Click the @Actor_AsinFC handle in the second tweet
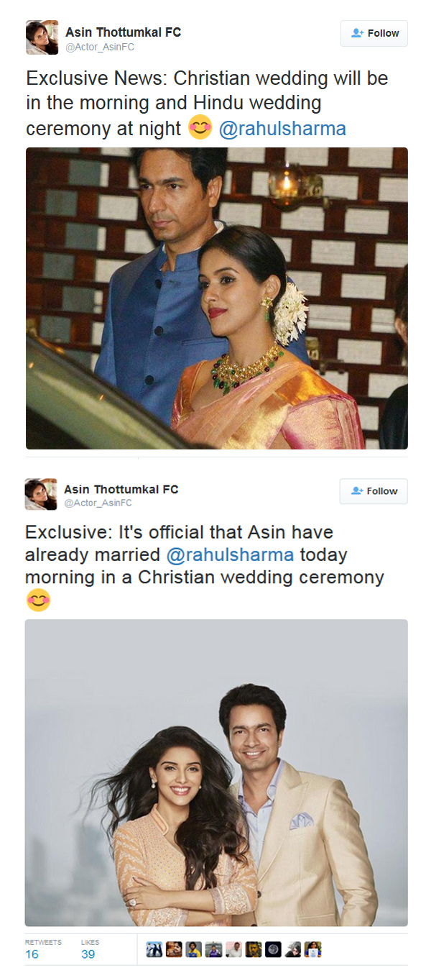The image size is (431, 978). click(x=98, y=503)
